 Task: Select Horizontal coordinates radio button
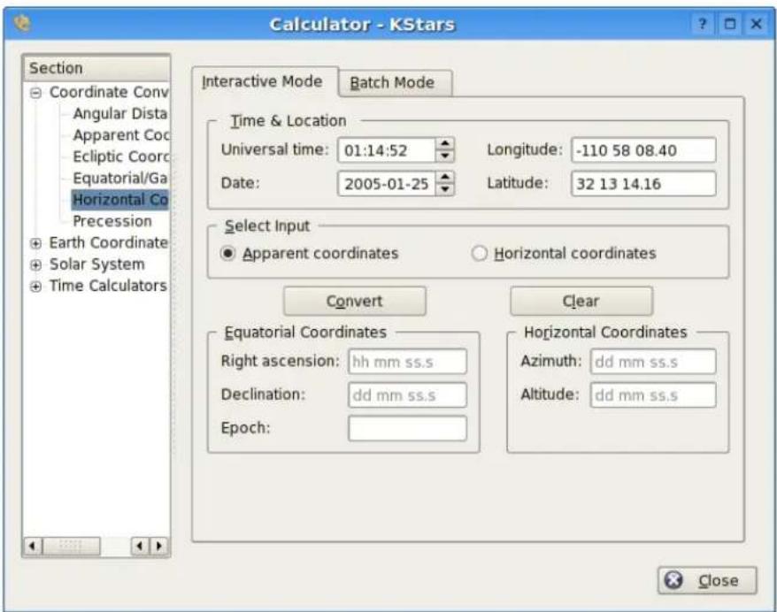479,254
